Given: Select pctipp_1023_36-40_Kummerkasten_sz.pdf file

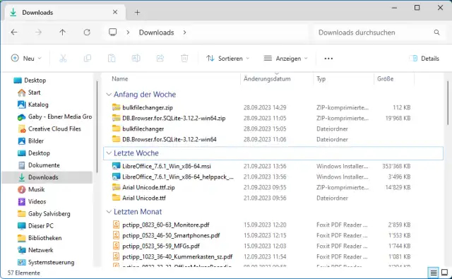Looking at the screenshot, I should [177, 257].
